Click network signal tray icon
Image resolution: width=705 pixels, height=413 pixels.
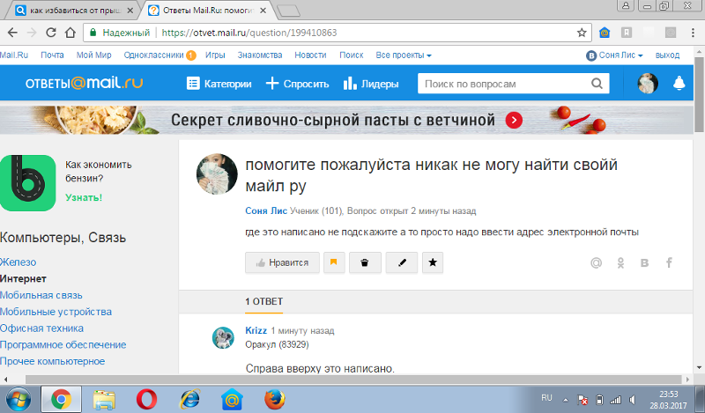(x=615, y=400)
